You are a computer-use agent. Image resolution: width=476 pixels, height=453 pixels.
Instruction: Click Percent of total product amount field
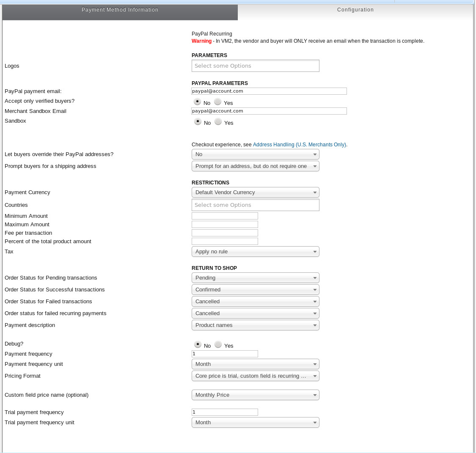[x=225, y=242]
